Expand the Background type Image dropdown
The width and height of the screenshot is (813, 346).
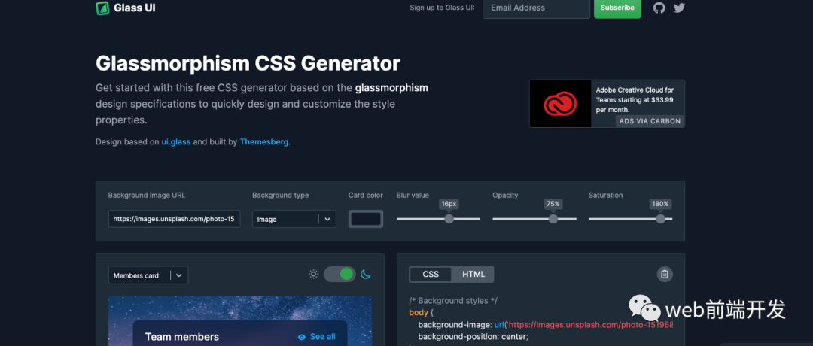(294, 219)
